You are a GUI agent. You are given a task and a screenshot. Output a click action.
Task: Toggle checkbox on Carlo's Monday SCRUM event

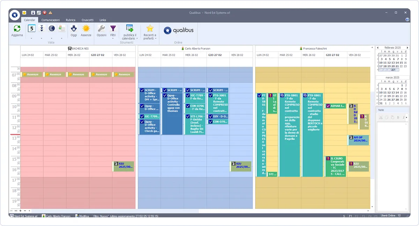(x=142, y=90)
